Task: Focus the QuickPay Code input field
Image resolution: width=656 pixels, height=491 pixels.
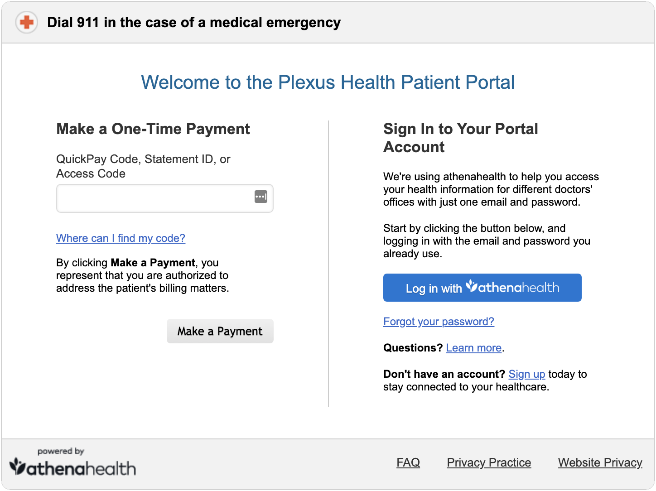Action: 165,198
